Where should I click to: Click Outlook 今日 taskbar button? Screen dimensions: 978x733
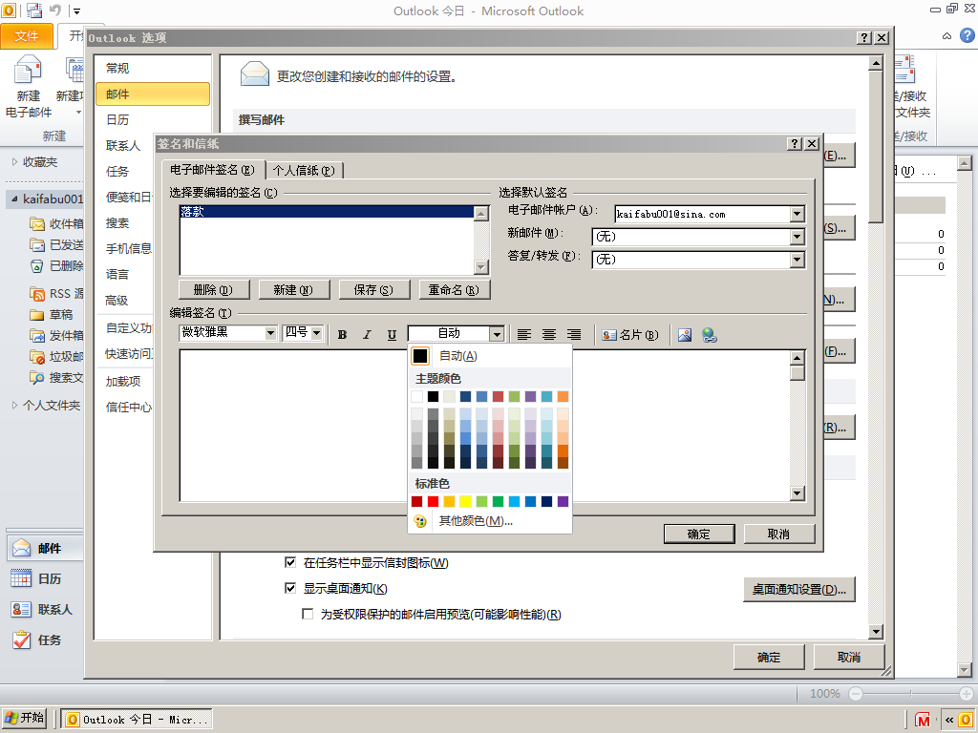click(x=137, y=720)
